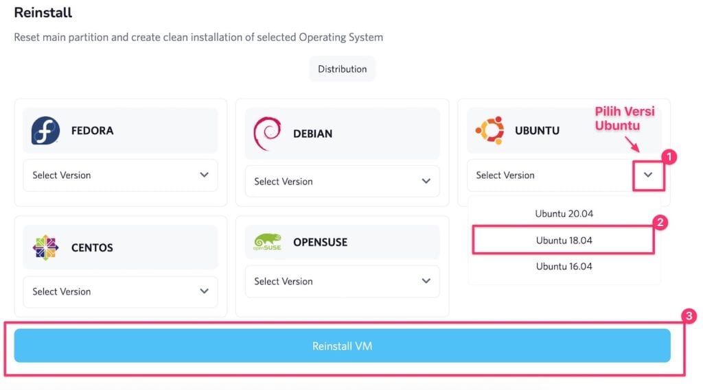Open Debian Select Version dropdown
Image resolution: width=703 pixels, height=390 pixels.
pos(342,182)
